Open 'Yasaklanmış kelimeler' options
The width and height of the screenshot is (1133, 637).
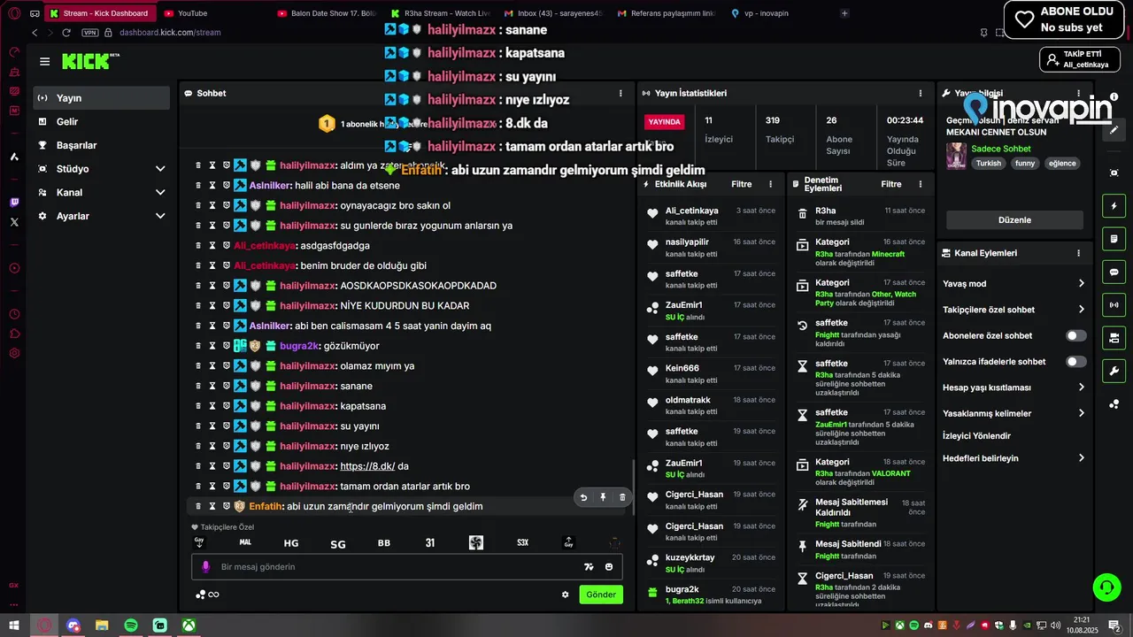(1014, 413)
